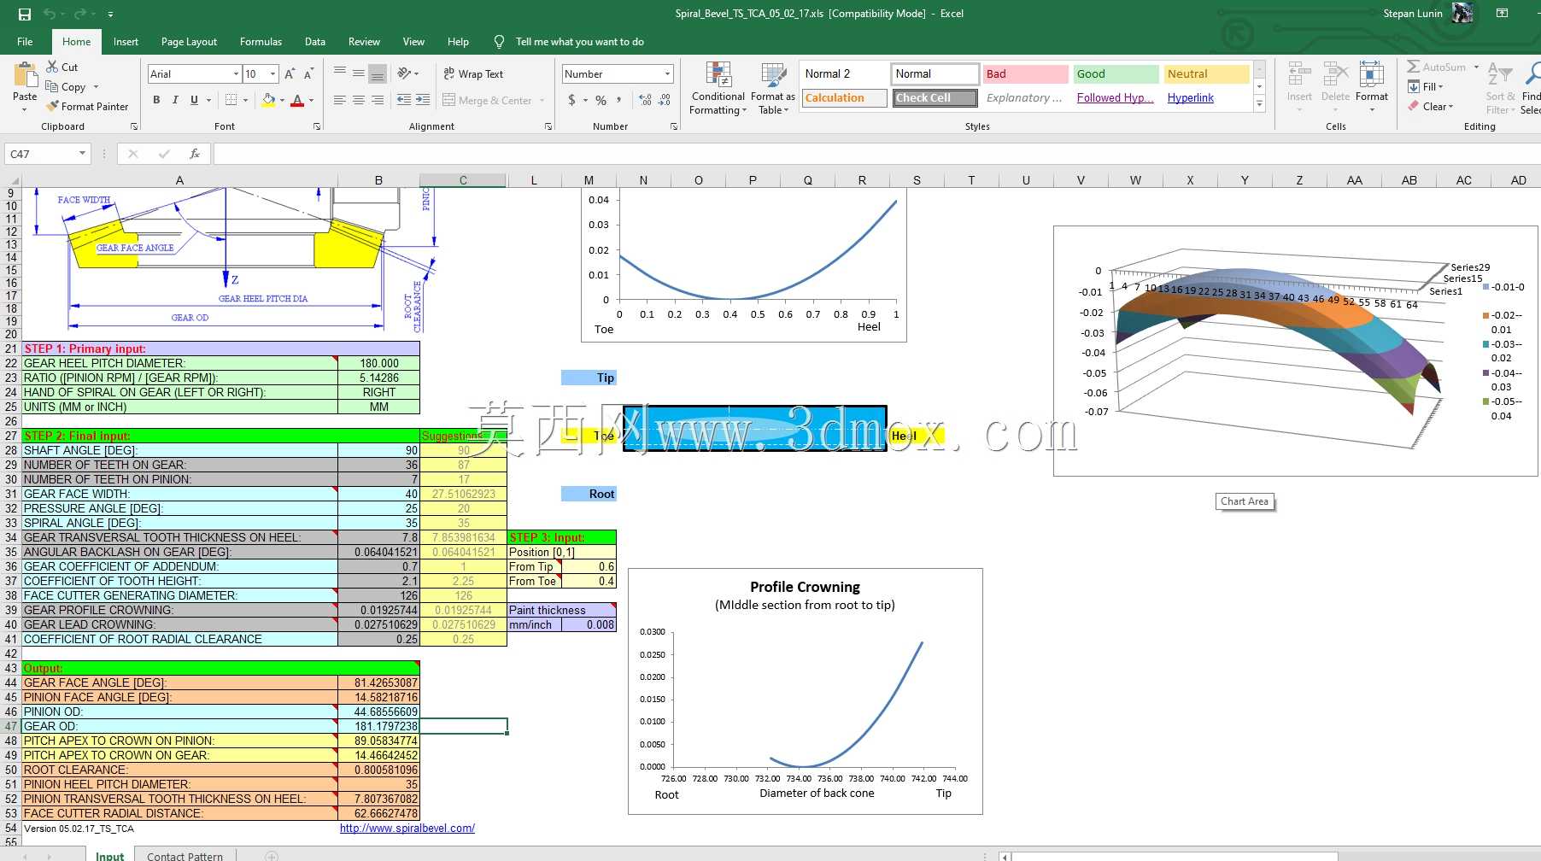Click the Insert Function fx icon
This screenshot has width=1541, height=861.
pyautogui.click(x=195, y=154)
